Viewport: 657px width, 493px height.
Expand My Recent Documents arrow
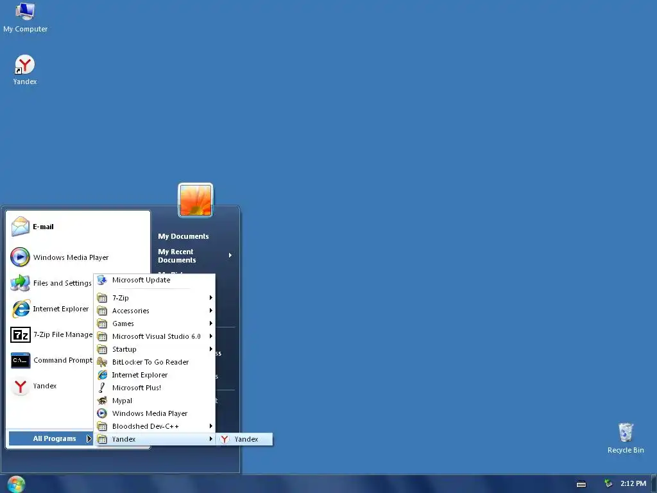click(x=230, y=255)
